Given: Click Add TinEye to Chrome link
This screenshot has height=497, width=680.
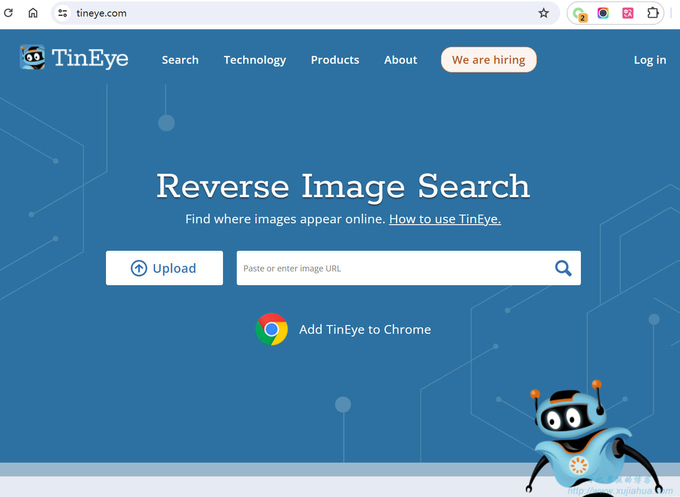Looking at the screenshot, I should [x=365, y=330].
